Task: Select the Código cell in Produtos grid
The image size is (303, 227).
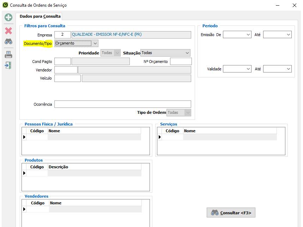Action: point(37,173)
